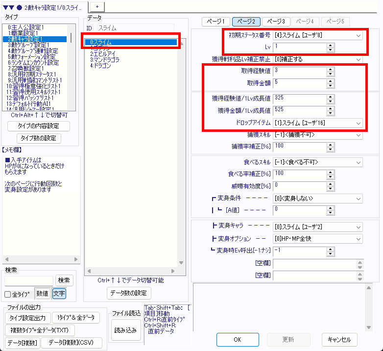
Task: Click the plus tab at the top
Action: click(96, 6)
